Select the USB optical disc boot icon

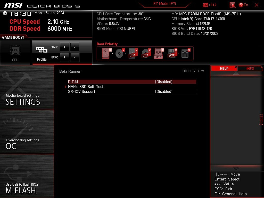tap(146, 53)
